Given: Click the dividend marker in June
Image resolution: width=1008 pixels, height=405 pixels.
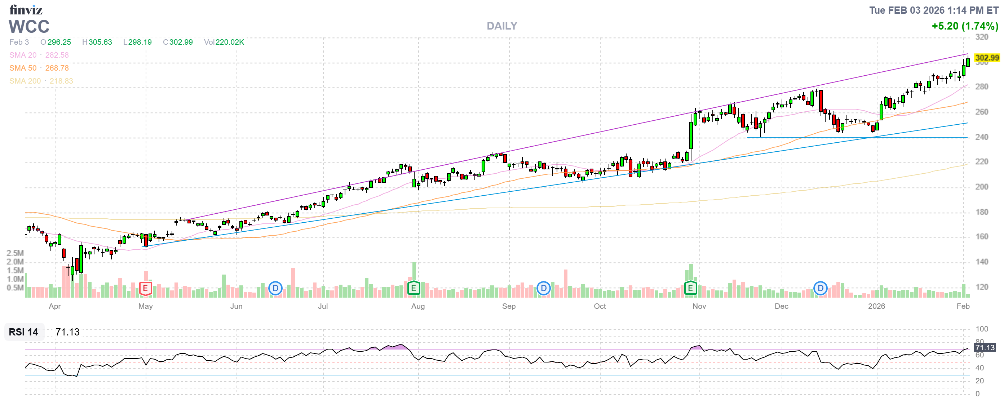Looking at the screenshot, I should pyautogui.click(x=275, y=289).
